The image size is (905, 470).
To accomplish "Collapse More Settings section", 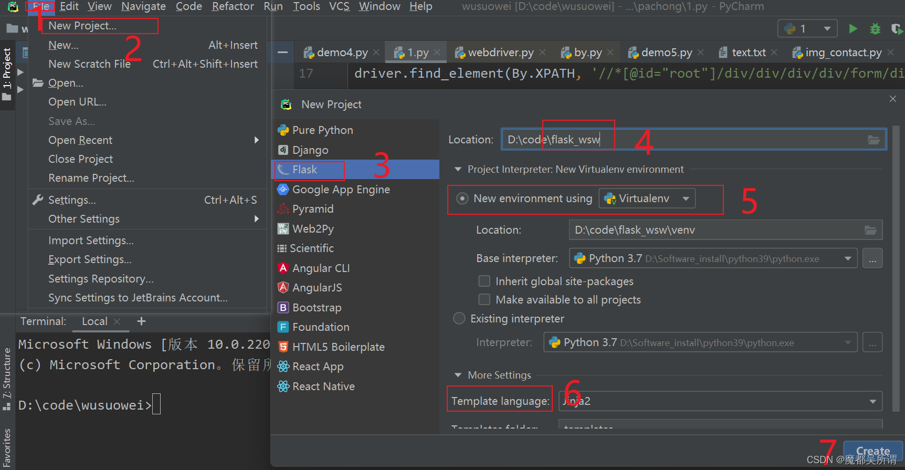I will 458,375.
